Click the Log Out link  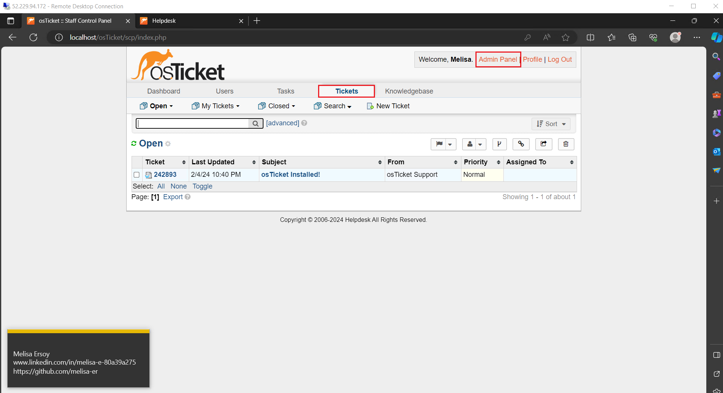(560, 59)
